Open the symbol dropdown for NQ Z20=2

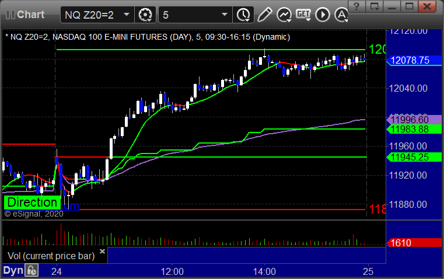click(127, 15)
